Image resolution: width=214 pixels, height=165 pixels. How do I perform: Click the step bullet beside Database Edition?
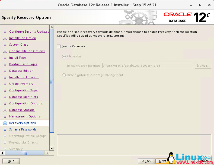click(5, 71)
